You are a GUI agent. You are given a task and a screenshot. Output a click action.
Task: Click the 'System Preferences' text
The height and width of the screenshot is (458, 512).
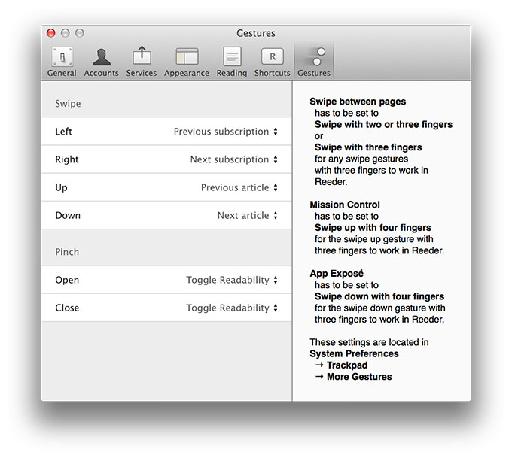pyautogui.click(x=354, y=353)
